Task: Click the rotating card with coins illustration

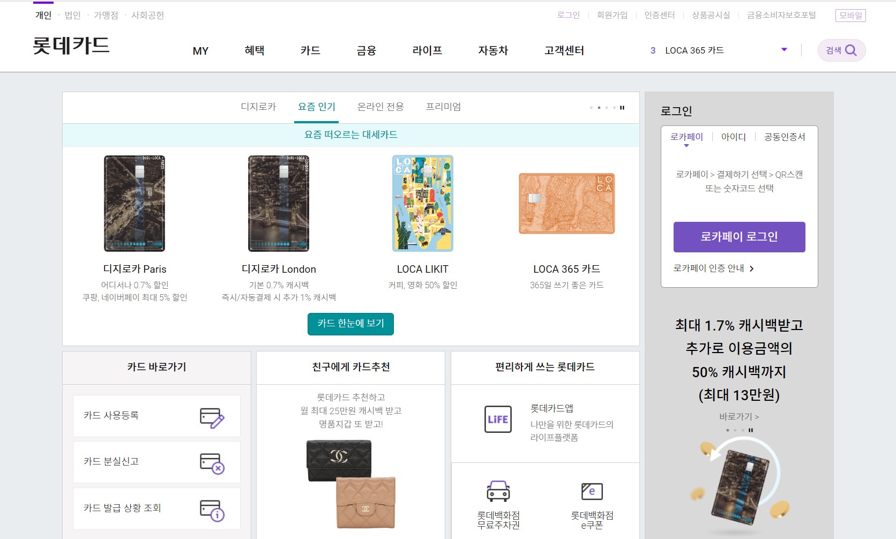Action: (x=740, y=486)
